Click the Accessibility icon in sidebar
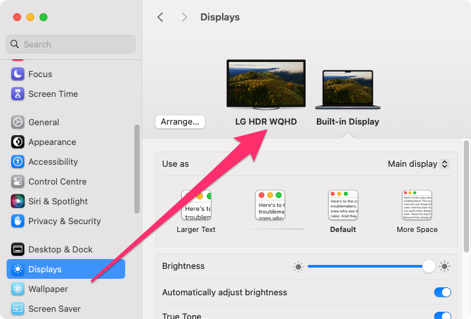Image resolution: width=471 pixels, height=319 pixels. coord(18,162)
